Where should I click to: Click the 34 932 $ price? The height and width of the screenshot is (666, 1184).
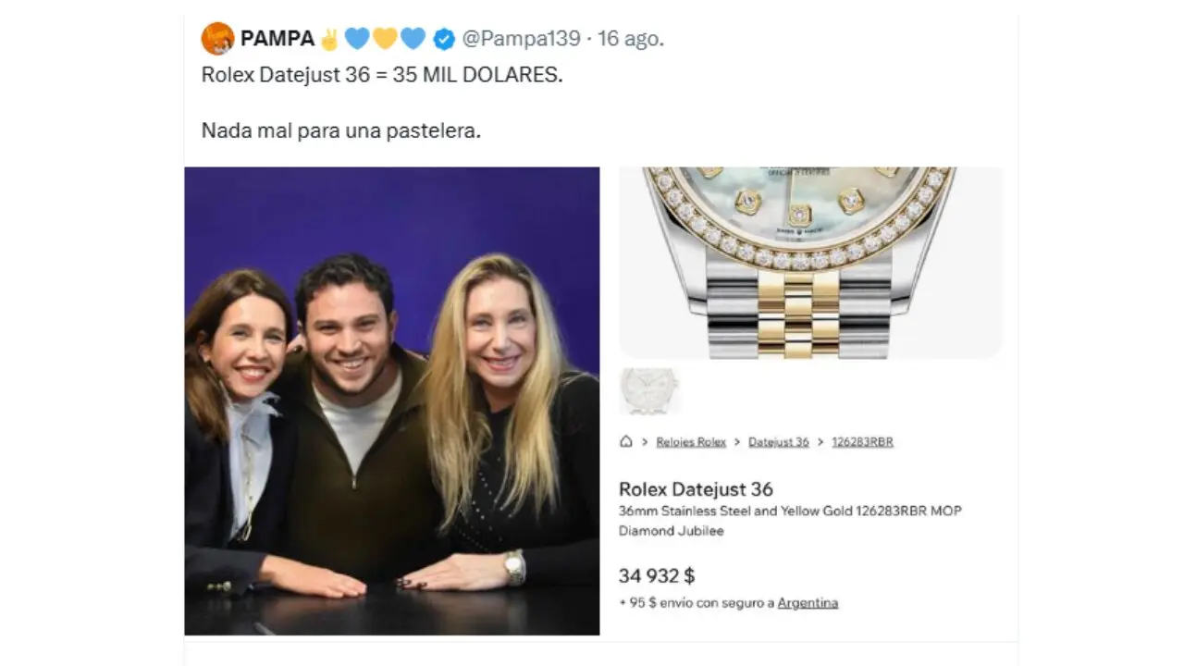point(657,575)
